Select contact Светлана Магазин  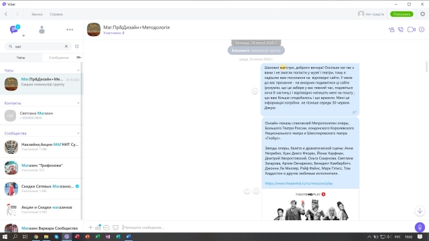pos(41,116)
